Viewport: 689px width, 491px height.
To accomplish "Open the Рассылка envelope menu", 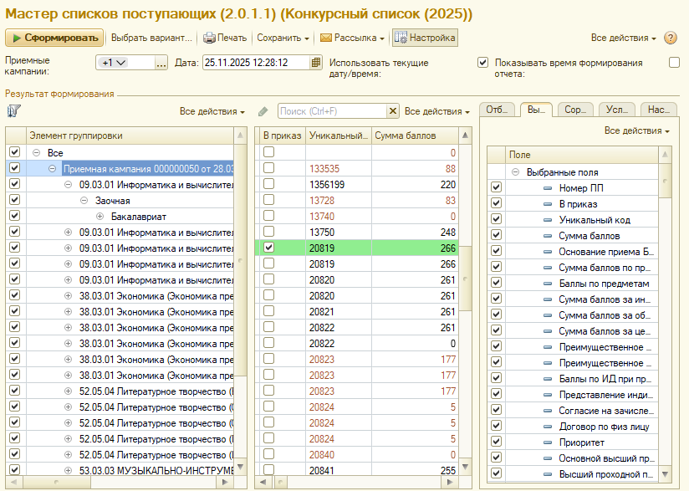I will [x=352, y=38].
